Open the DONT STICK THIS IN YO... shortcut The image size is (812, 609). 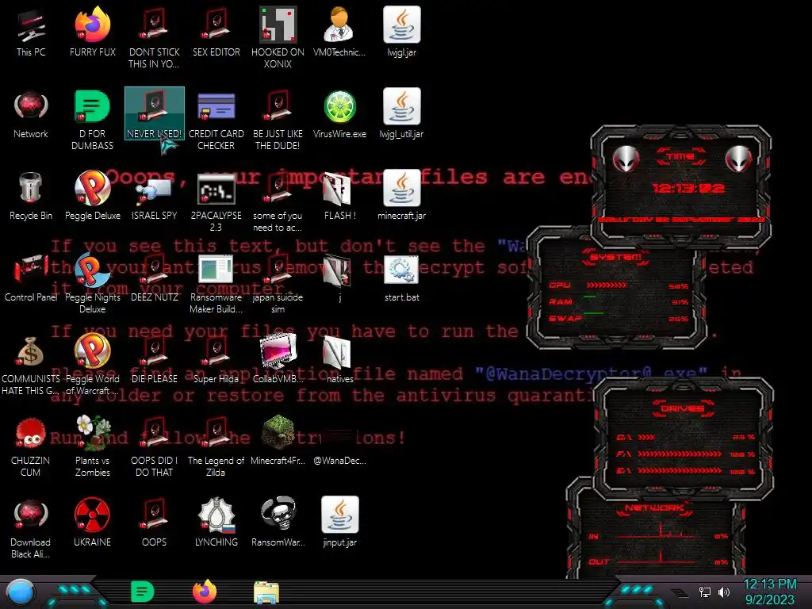click(155, 37)
